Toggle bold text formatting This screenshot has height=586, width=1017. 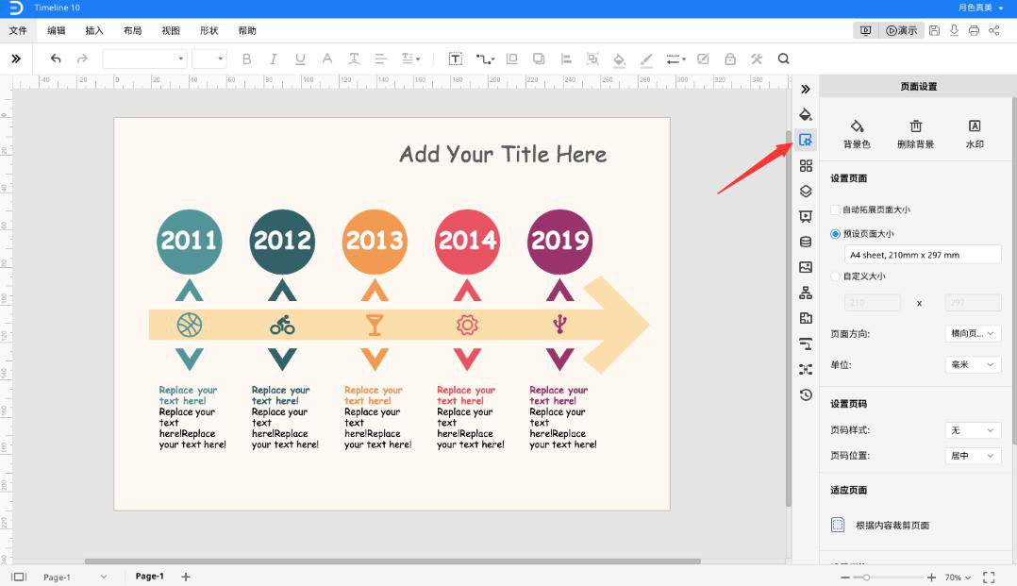point(246,59)
